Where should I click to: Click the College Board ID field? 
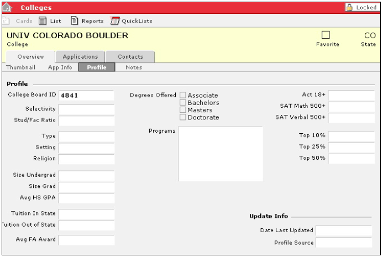point(86,96)
